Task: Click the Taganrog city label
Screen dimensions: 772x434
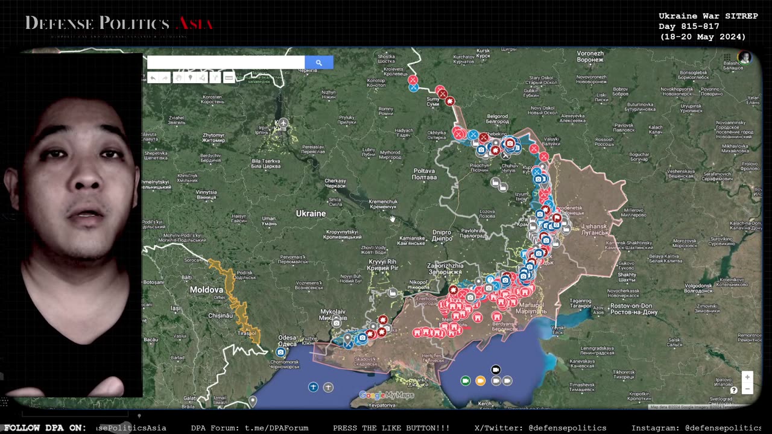Action: [x=580, y=303]
